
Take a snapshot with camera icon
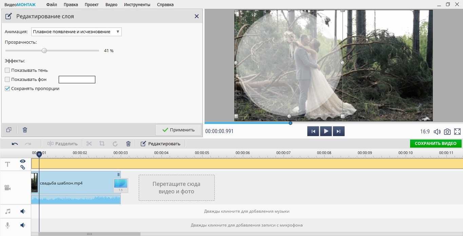447,132
